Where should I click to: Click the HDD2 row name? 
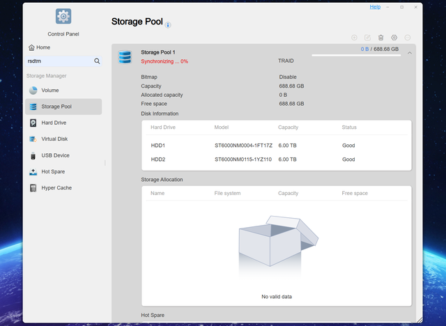coord(158,160)
